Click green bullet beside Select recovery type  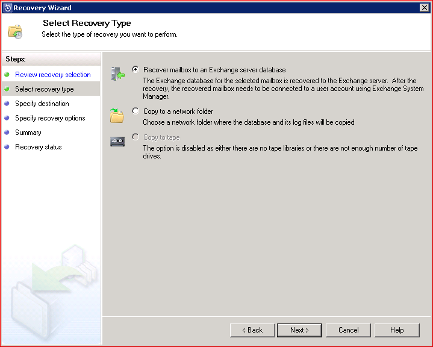(7, 89)
